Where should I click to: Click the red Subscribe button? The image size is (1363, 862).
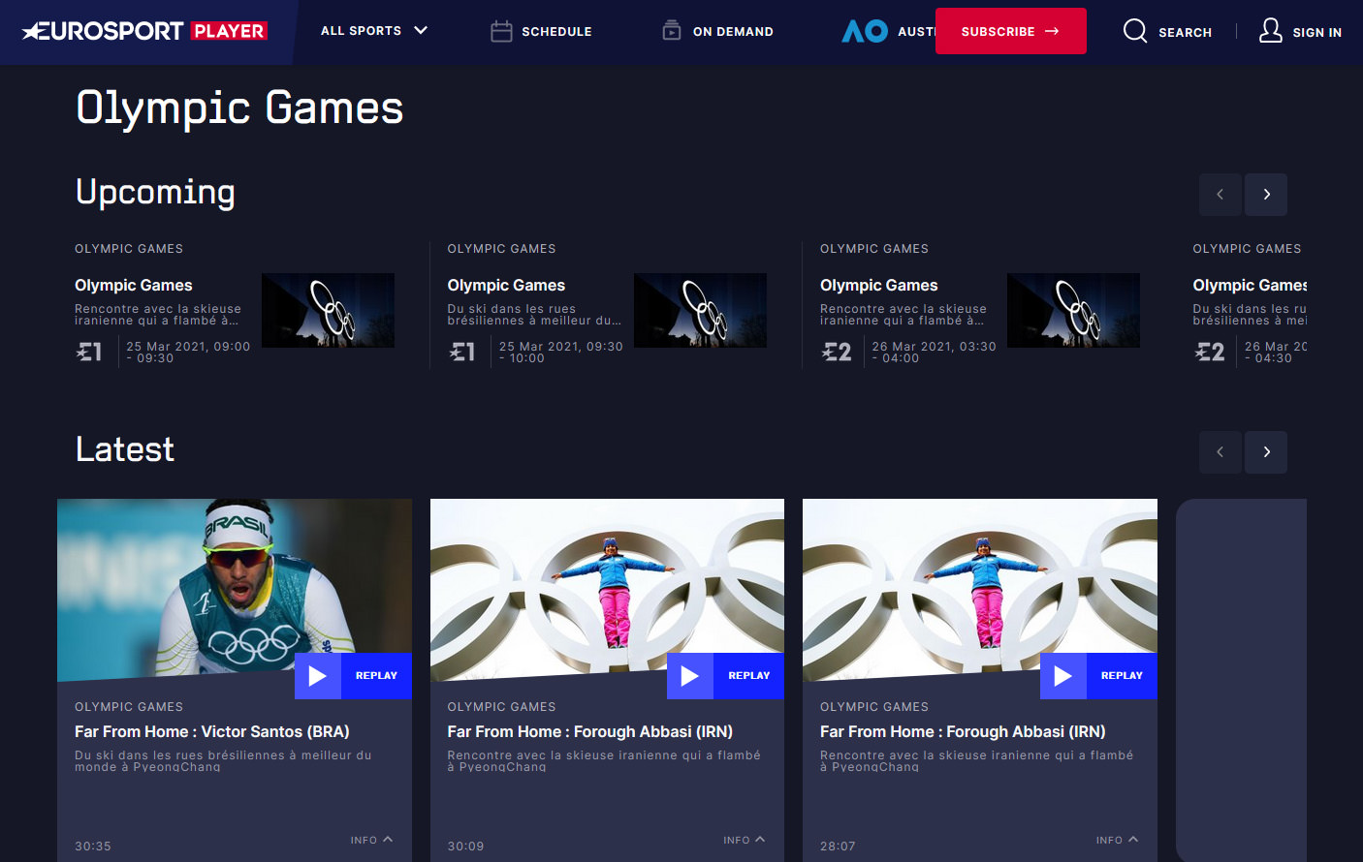click(1010, 31)
